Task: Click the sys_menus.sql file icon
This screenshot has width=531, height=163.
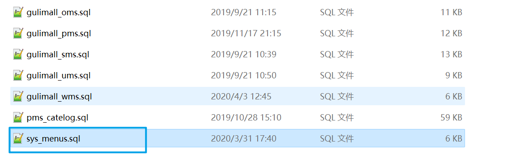Action: pyautogui.click(x=18, y=139)
